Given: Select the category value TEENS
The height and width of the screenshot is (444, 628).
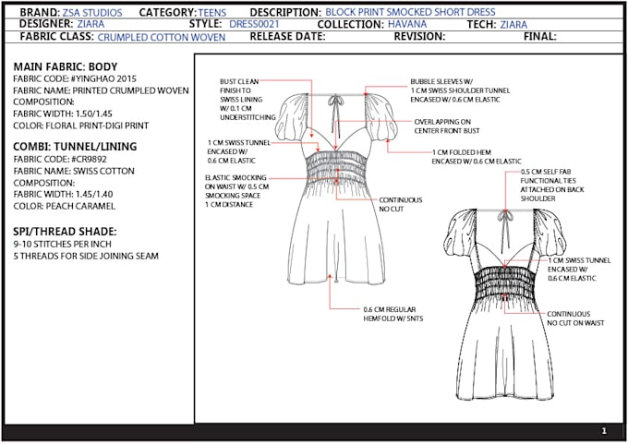Looking at the screenshot, I should tap(212, 13).
